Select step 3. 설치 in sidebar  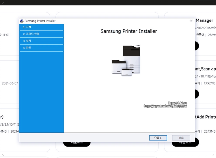click(x=41, y=41)
